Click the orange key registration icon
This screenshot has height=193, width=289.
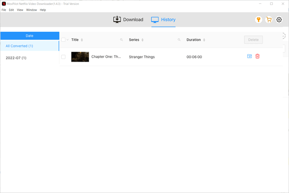258,19
